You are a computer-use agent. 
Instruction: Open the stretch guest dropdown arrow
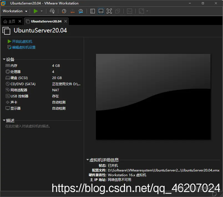[147, 11]
